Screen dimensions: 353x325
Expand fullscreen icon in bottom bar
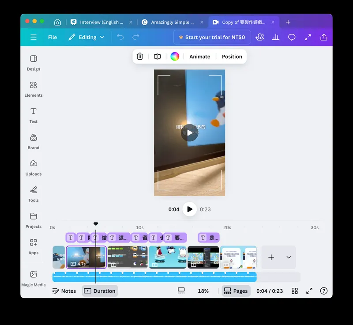click(x=309, y=291)
